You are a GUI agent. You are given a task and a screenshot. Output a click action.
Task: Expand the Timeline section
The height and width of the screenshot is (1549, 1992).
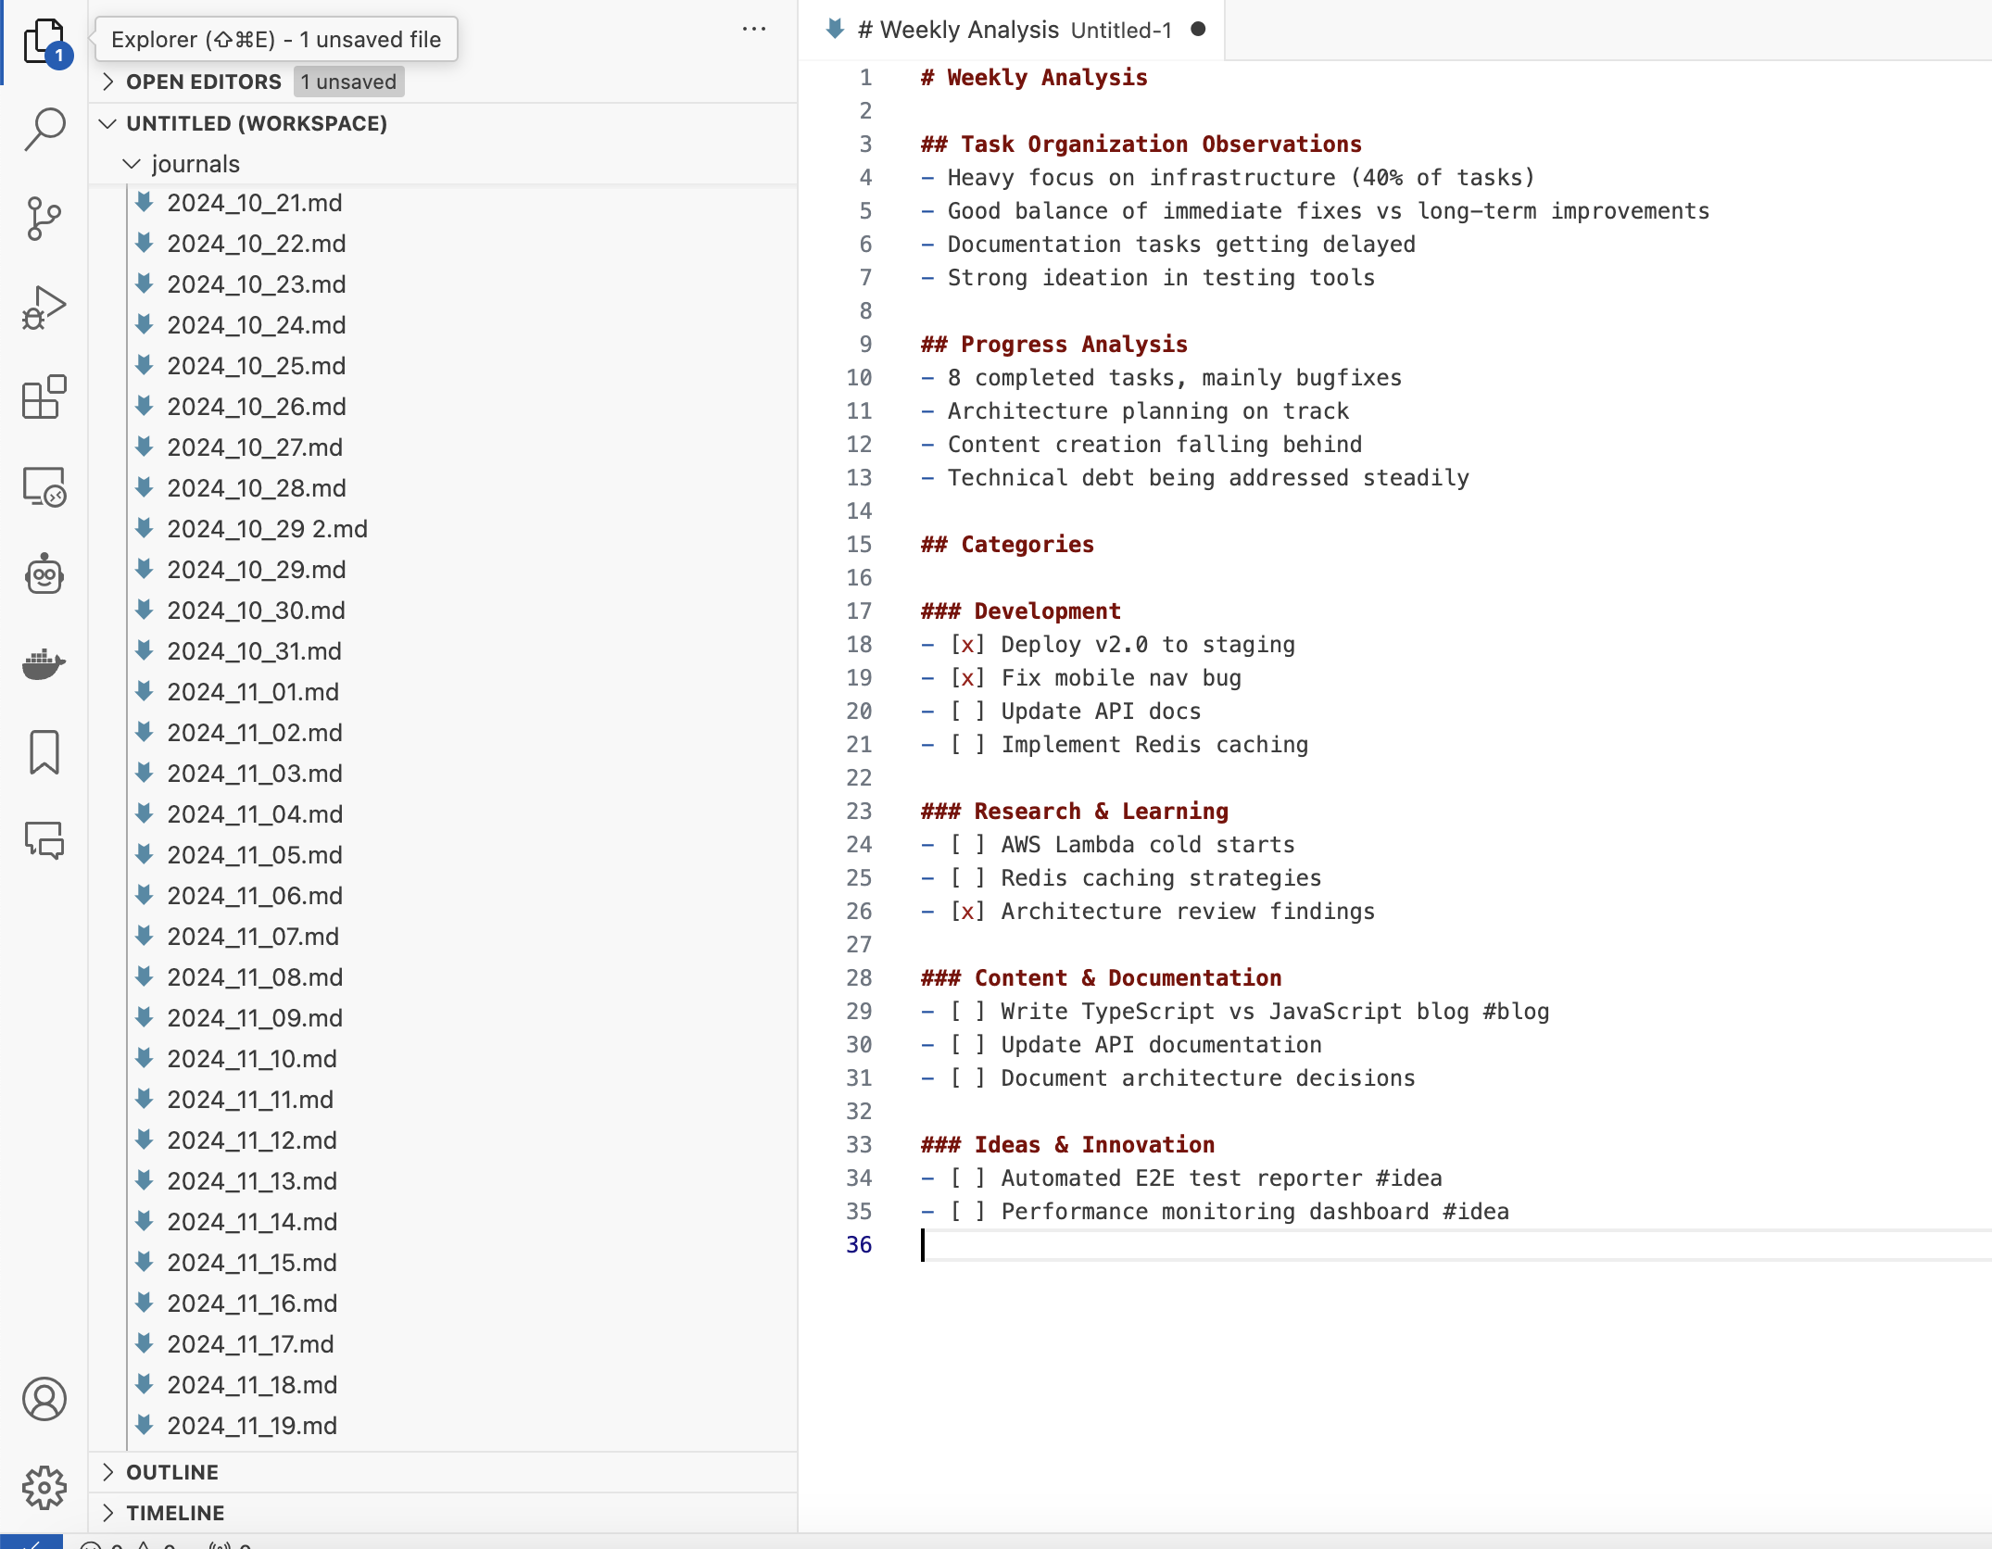[x=175, y=1513]
